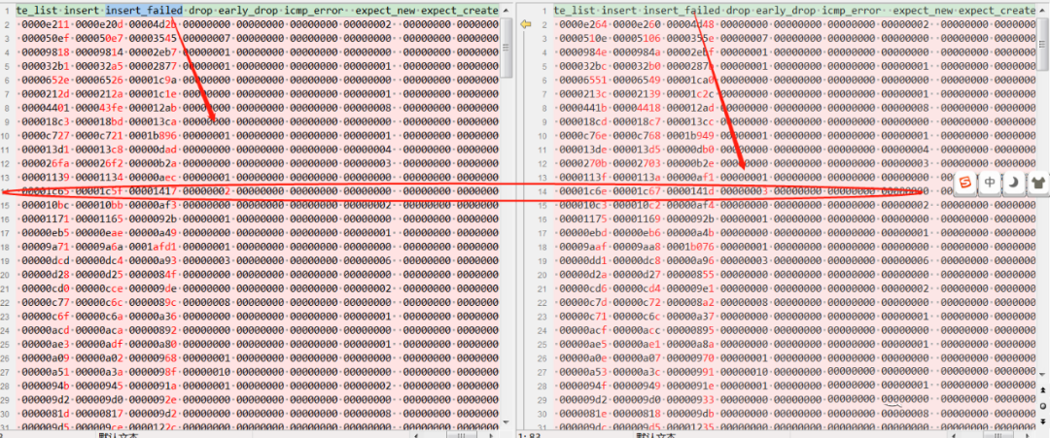Click value '0001b896' in left pane
The height and width of the screenshot is (438, 1050).
pyautogui.click(x=153, y=136)
